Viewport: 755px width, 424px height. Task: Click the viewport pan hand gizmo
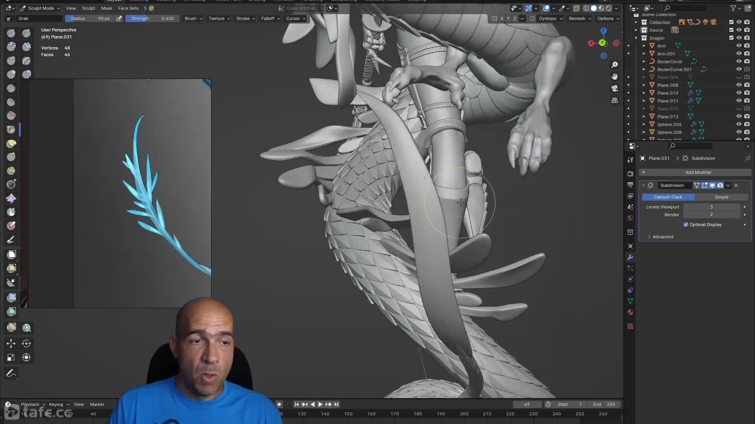(x=615, y=77)
